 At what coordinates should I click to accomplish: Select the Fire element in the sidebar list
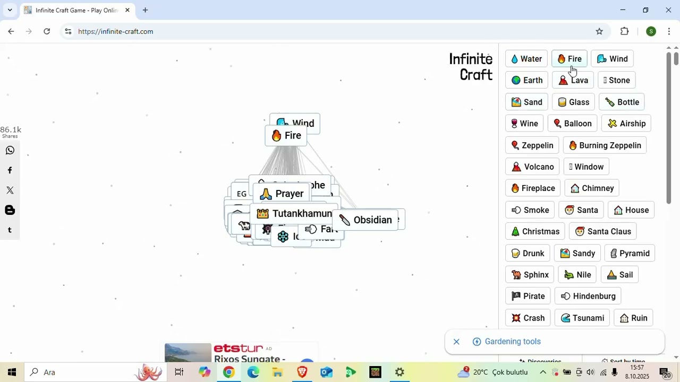tap(569, 59)
